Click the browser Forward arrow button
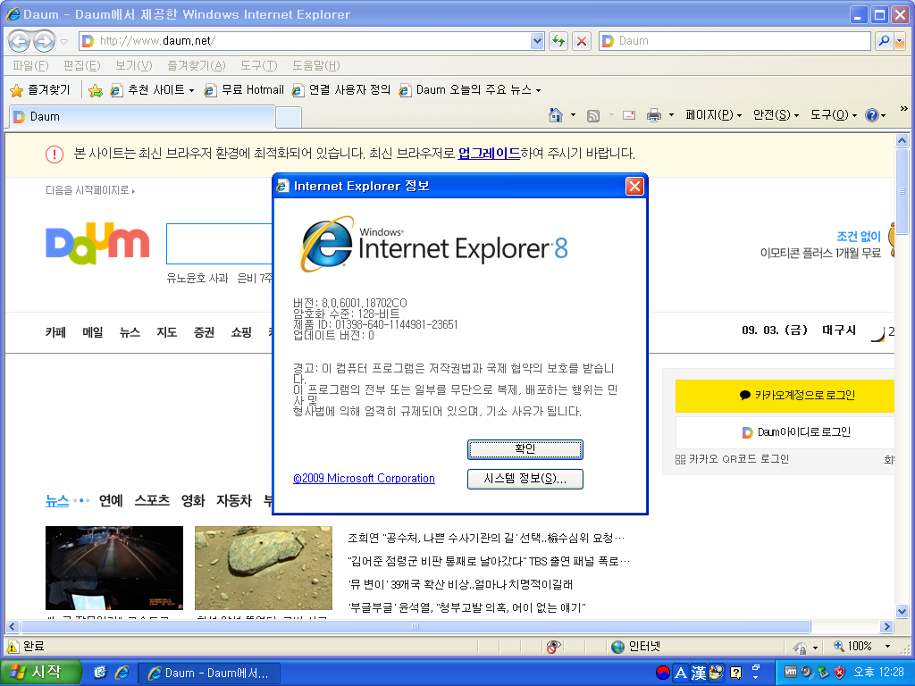The height and width of the screenshot is (686, 915). (45, 41)
